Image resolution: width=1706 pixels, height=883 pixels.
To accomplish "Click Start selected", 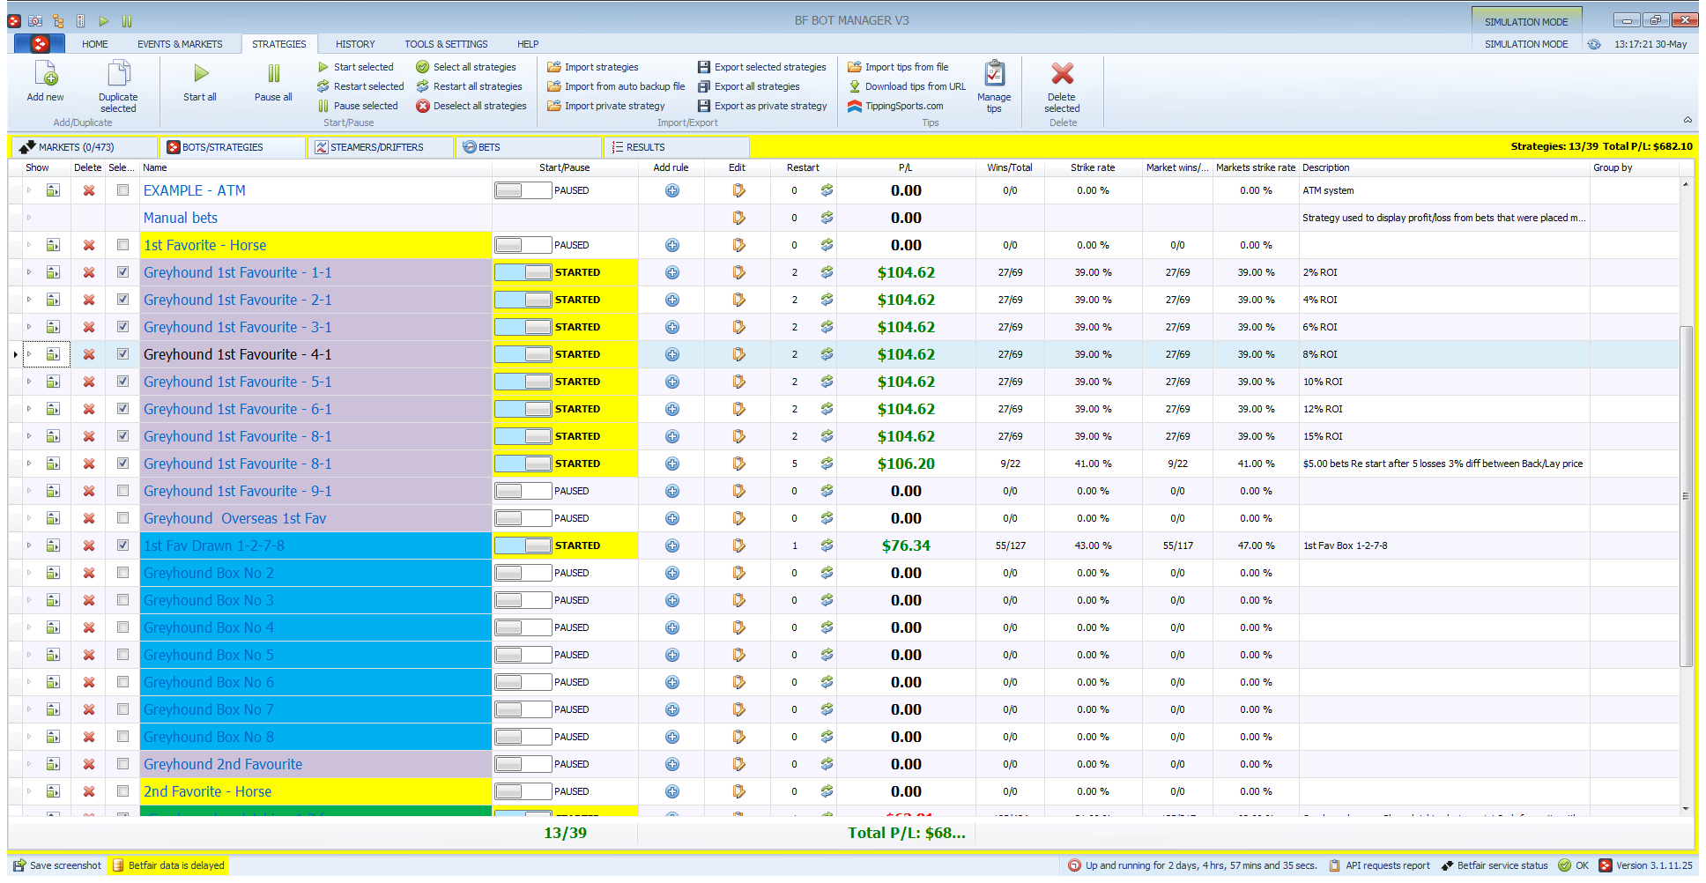I will 356,67.
